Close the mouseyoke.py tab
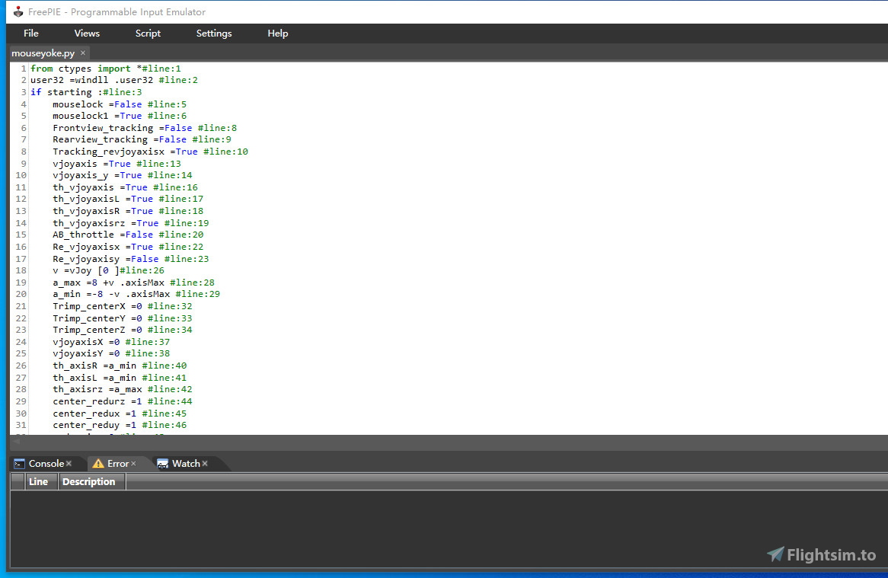888x578 pixels. 82,53
